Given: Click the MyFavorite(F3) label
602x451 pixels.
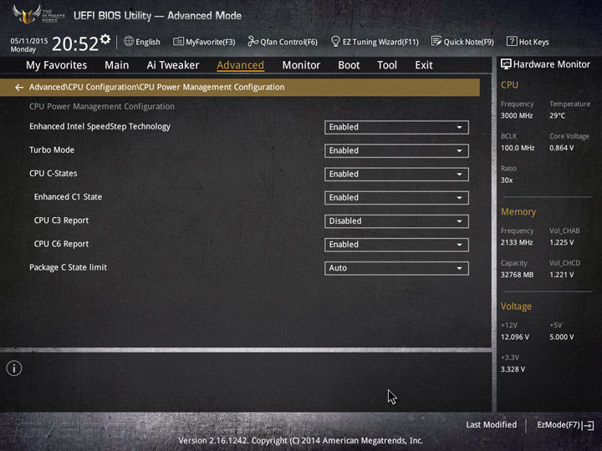Looking at the screenshot, I should pyautogui.click(x=211, y=43).
